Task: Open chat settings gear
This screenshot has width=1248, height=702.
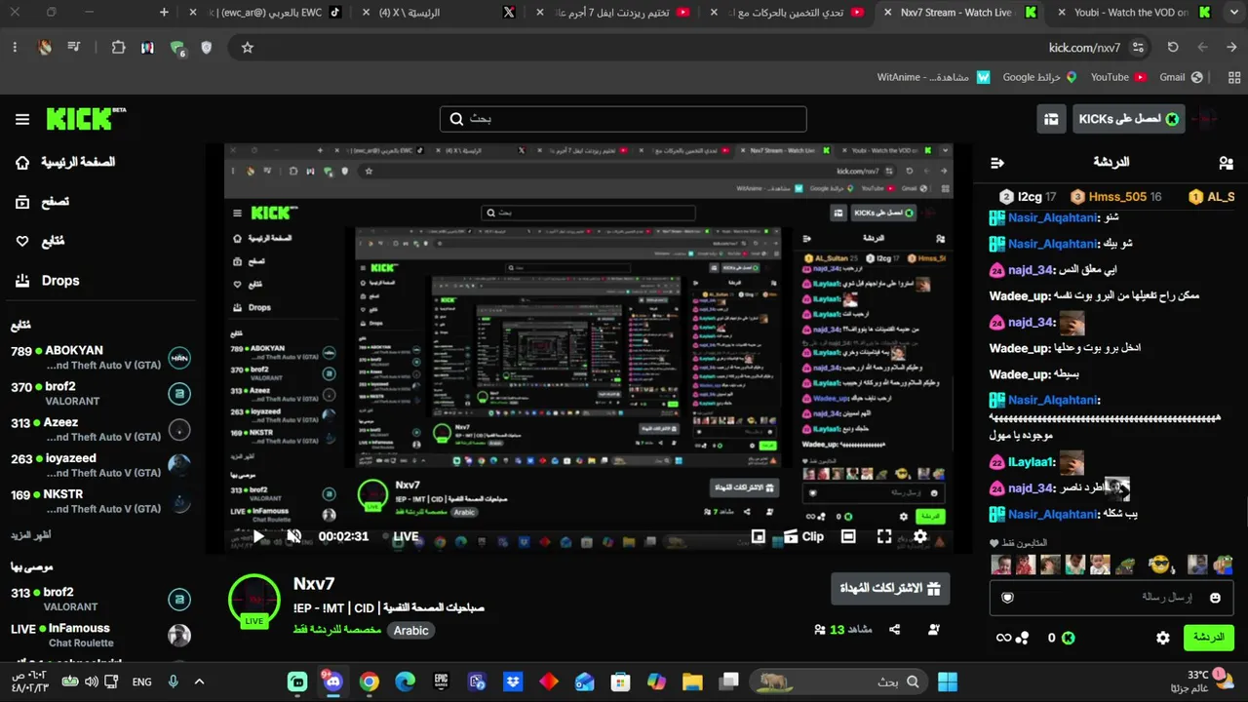Action: (x=1162, y=638)
